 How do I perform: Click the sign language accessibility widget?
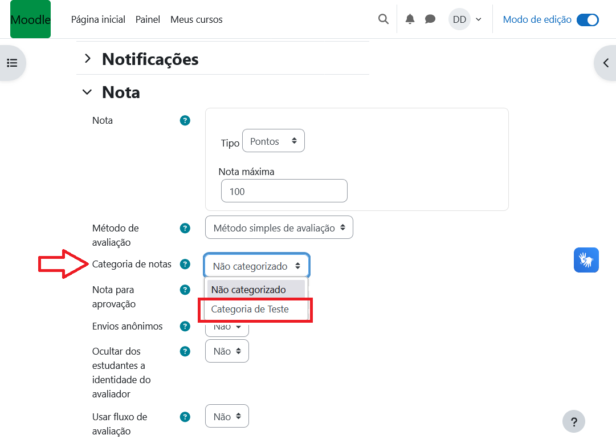pyautogui.click(x=586, y=260)
